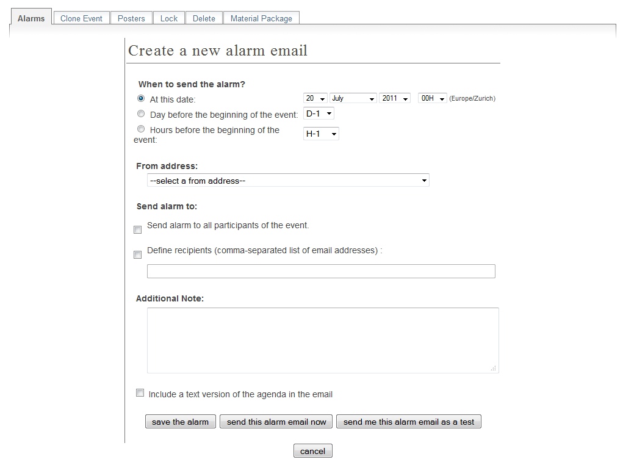Click into the Additional Note text area

323,340
